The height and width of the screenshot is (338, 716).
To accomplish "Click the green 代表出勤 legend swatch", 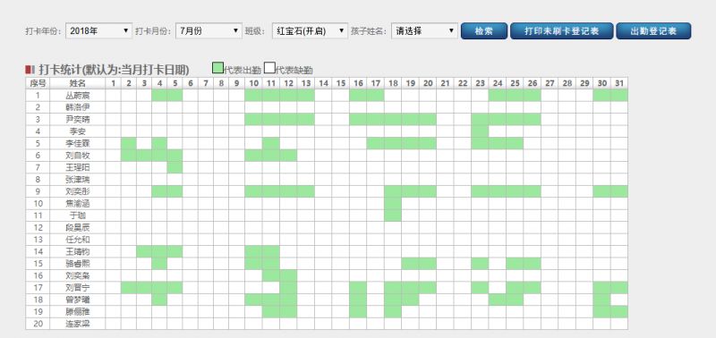I will coord(217,69).
